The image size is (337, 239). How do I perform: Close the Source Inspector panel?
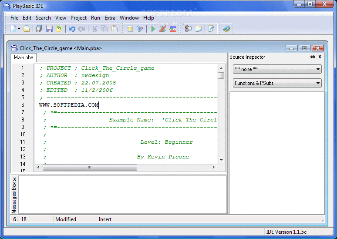(320, 57)
